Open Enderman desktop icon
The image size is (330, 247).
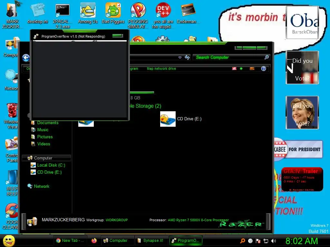tap(188, 13)
